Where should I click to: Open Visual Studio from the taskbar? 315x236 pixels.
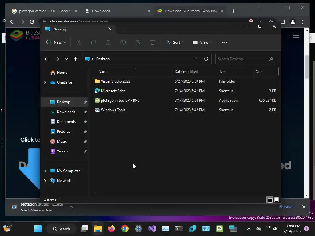(152, 229)
